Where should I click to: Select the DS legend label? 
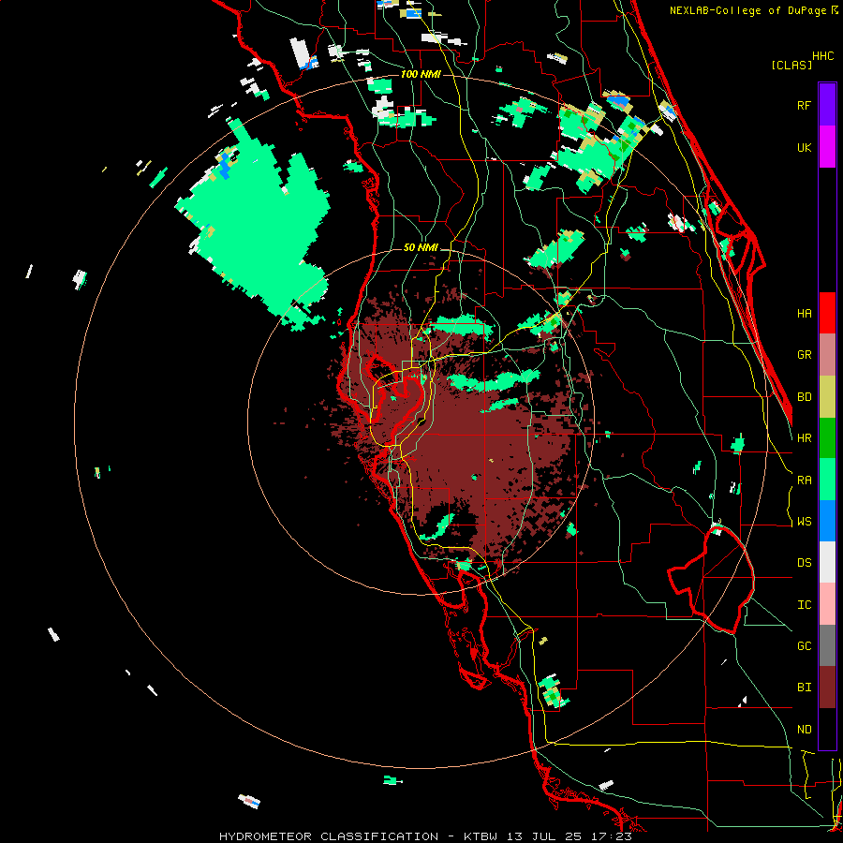804,563
